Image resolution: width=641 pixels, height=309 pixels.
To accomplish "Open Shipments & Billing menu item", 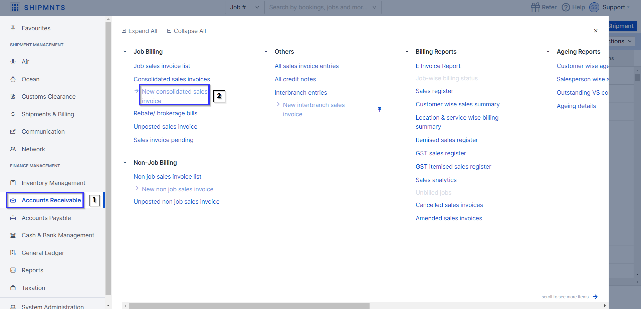I will [x=48, y=114].
